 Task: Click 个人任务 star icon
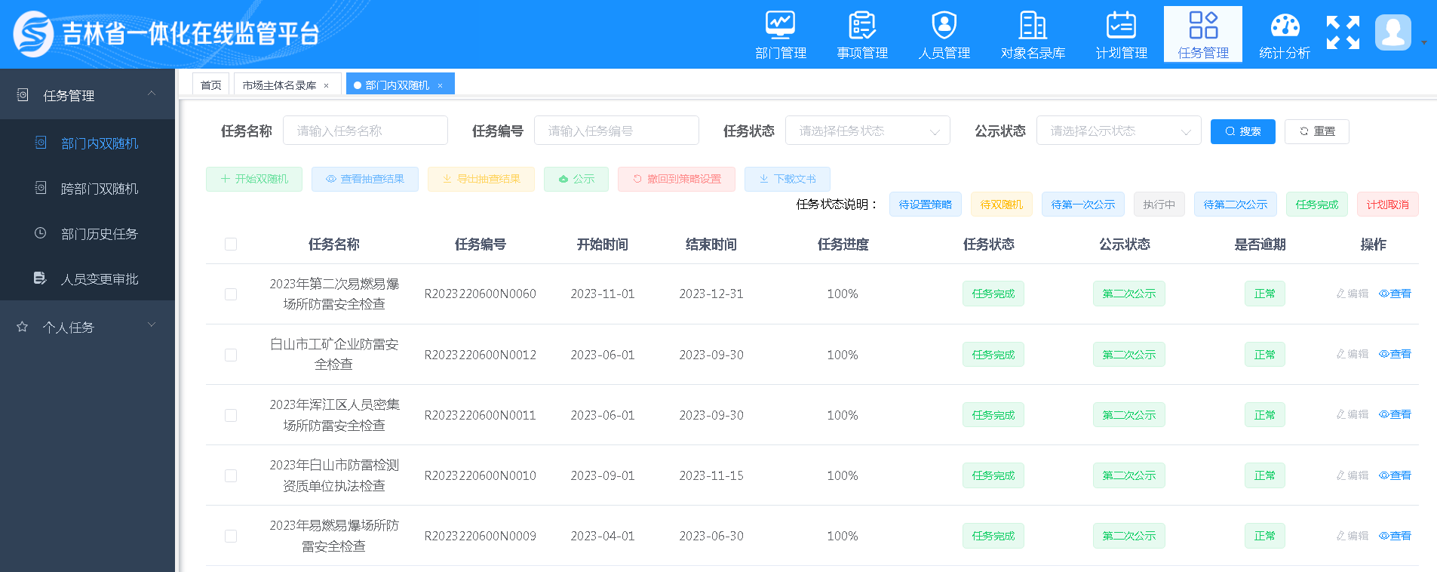(22, 327)
